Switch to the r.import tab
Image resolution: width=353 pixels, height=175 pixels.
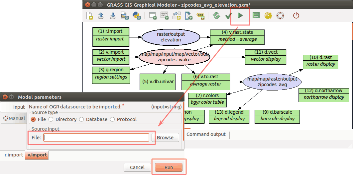click(14, 155)
